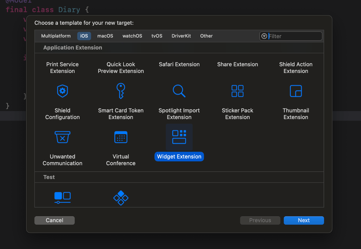Switch to the watchOS tab
Screen dimensions: 361x249
(x=132, y=36)
